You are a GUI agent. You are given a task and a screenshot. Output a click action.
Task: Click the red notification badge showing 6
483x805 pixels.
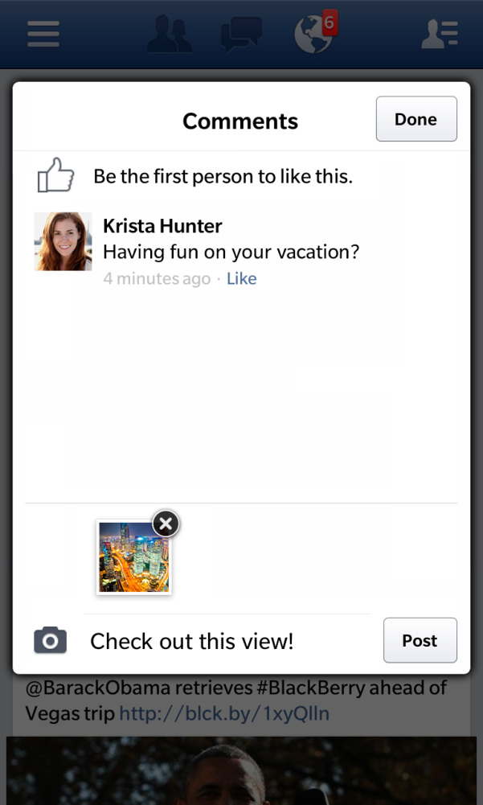coord(329,23)
